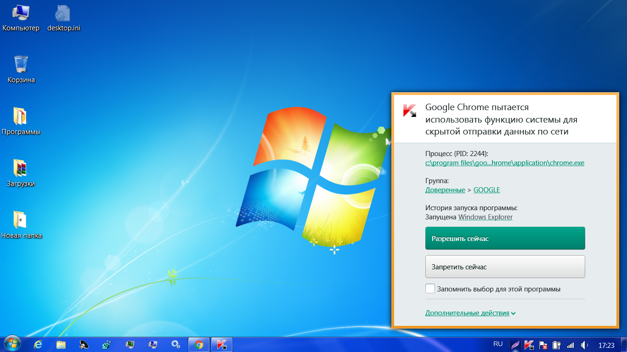Click the Разрешить сейчас button
This screenshot has width=627, height=352.
point(505,238)
